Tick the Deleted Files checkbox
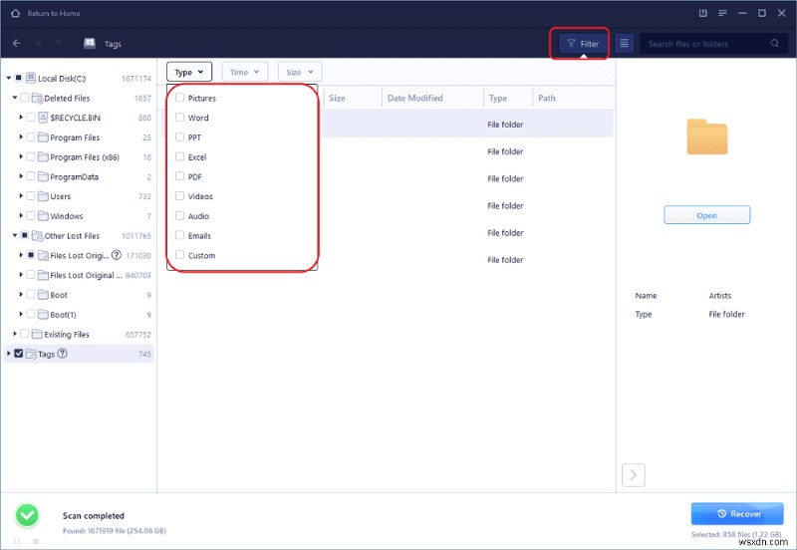This screenshot has width=797, height=550. [24, 98]
